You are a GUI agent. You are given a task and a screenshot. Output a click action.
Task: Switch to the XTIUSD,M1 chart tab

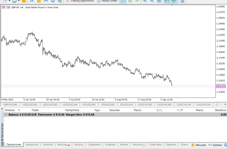coord(89,104)
